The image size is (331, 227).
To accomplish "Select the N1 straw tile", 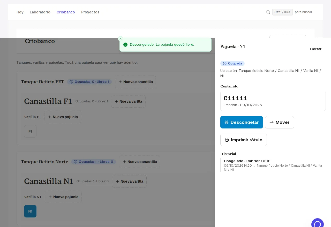I will [x=30, y=211].
